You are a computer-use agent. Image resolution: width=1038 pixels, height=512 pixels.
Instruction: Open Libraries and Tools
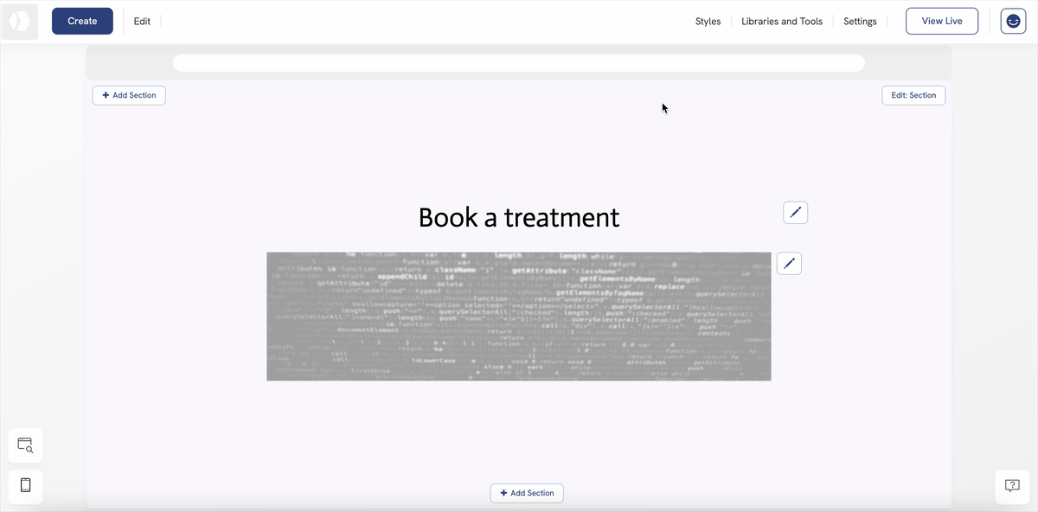click(x=782, y=21)
